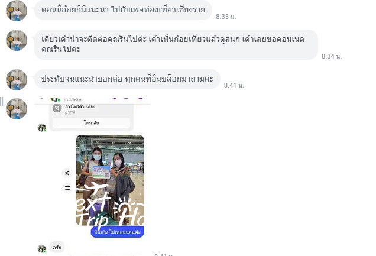Click the phone icon in the voice call card

[57, 108]
